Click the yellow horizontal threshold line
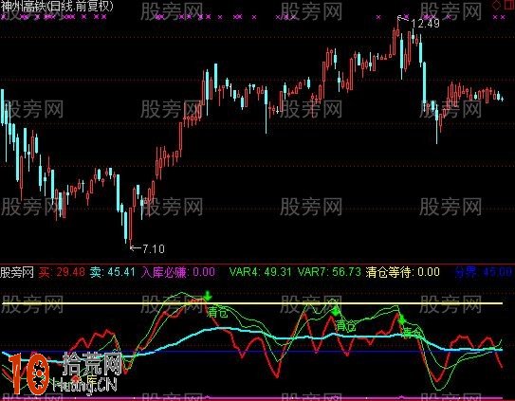This screenshot has width=515, height=401. [252, 303]
